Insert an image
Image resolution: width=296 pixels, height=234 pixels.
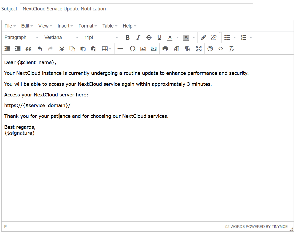143,49
